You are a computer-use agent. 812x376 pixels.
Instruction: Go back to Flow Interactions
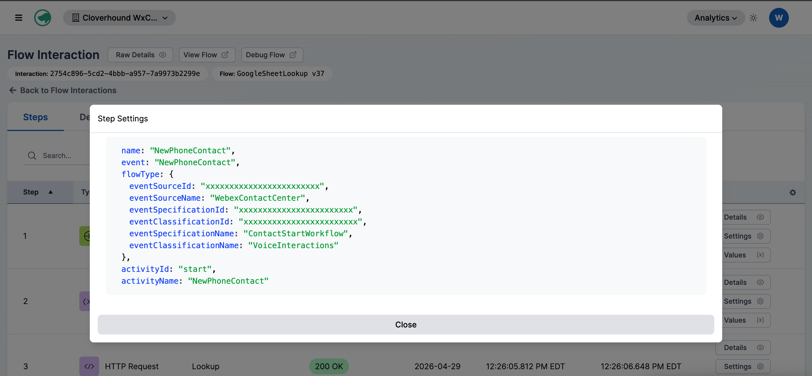[63, 90]
